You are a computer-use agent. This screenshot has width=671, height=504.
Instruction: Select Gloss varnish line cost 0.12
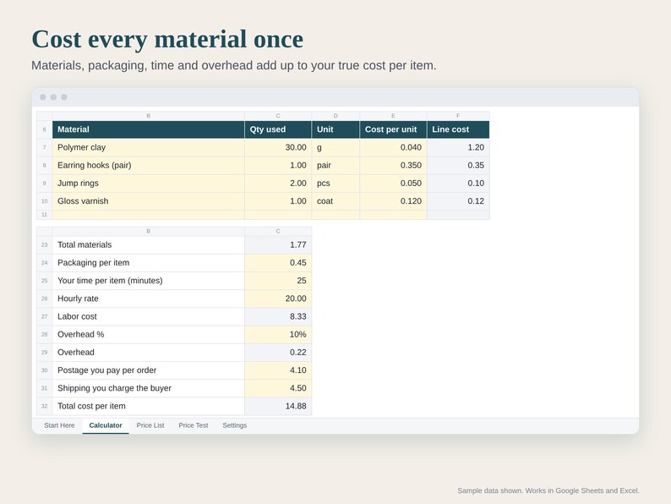pos(458,201)
